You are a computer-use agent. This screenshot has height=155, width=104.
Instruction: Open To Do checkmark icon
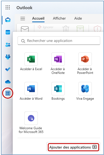point(8,69)
